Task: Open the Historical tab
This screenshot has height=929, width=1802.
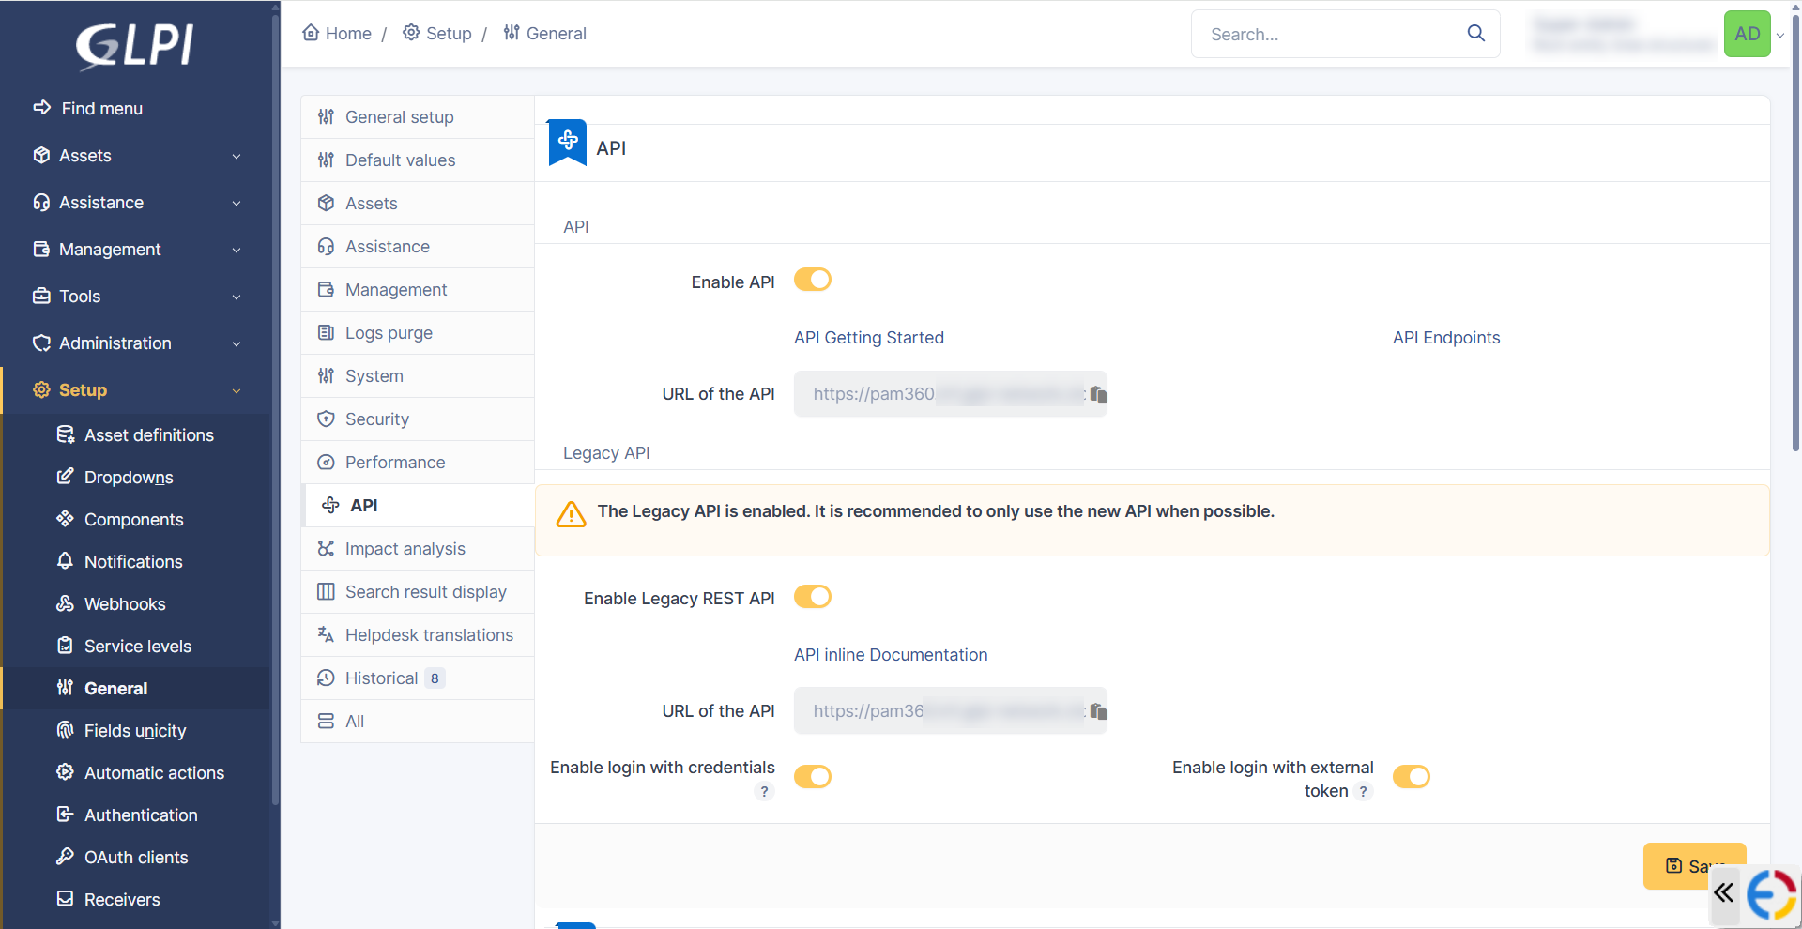Action: click(x=418, y=678)
